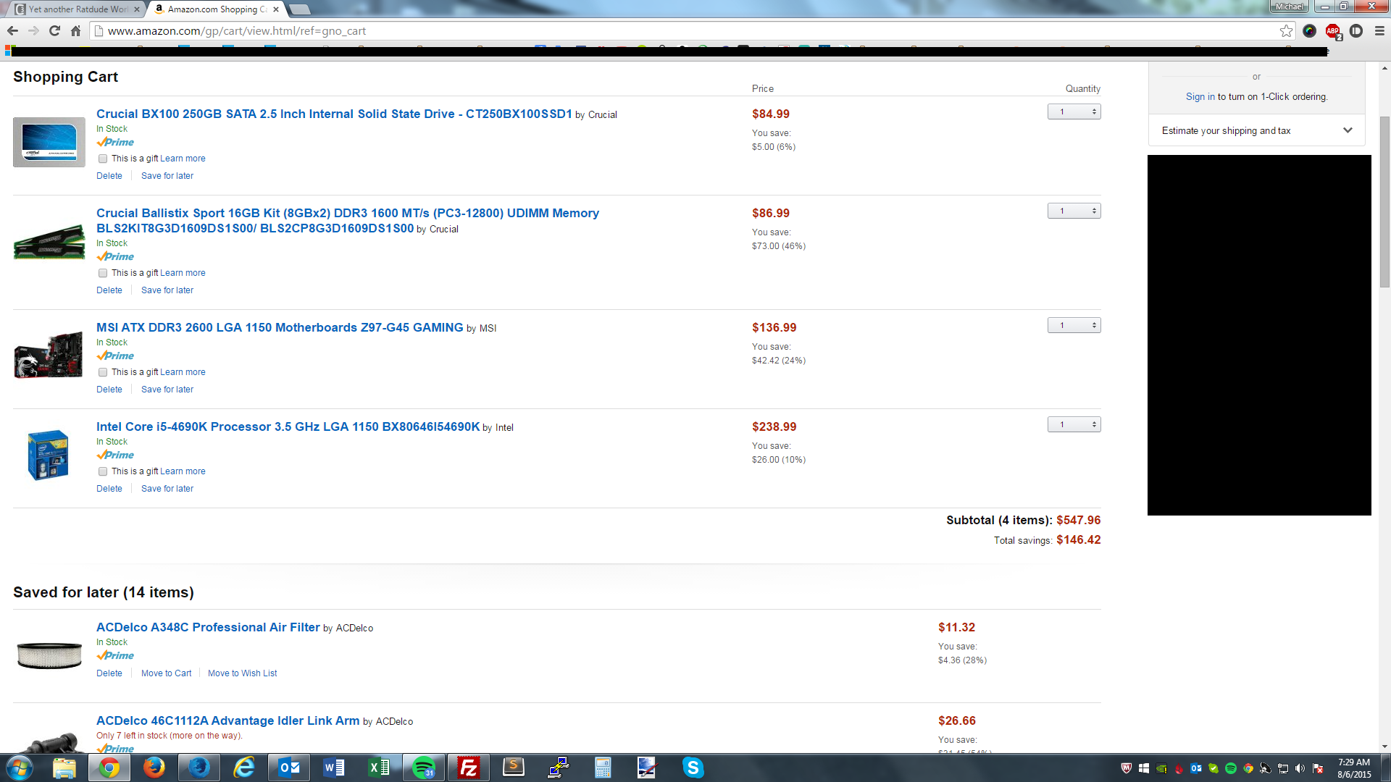Open FileZilla from the taskbar
Viewport: 1391px width, 782px height.
469,768
